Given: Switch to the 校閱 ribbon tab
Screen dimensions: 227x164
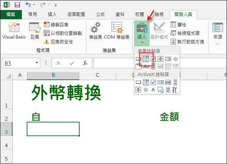Looking at the screenshot, I should tap(140, 14).
